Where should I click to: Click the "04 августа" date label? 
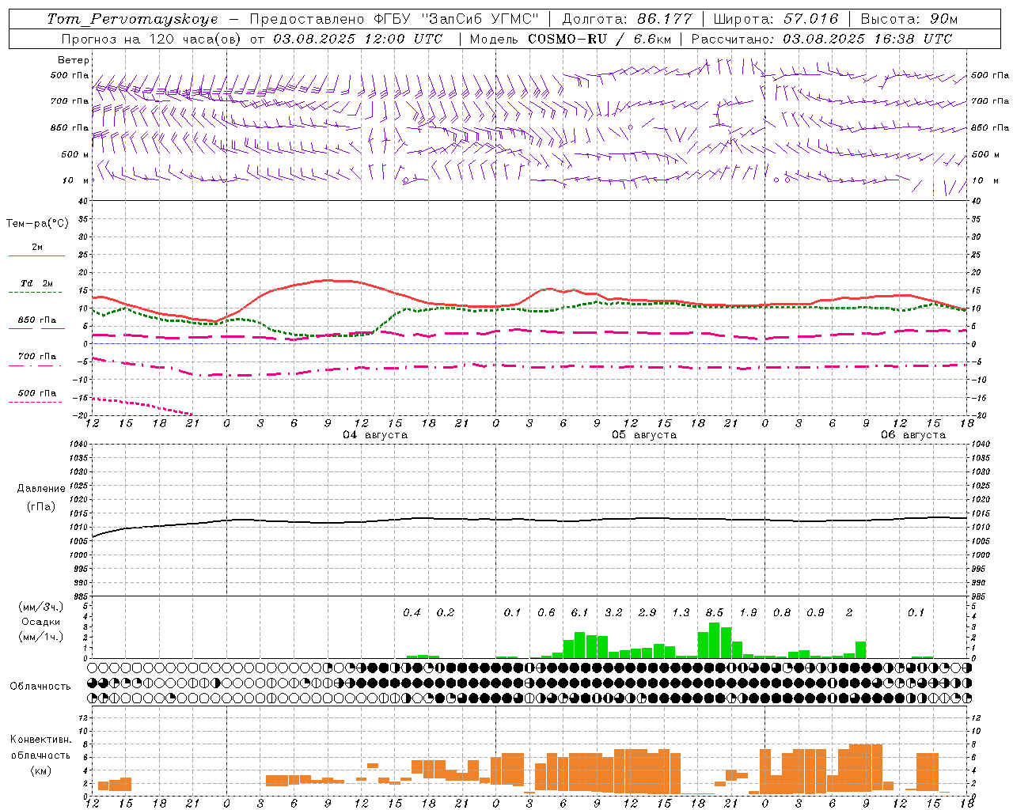click(x=375, y=435)
